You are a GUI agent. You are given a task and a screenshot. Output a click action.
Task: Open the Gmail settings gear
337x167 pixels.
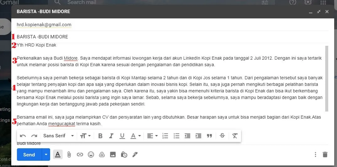tap(308, 2)
